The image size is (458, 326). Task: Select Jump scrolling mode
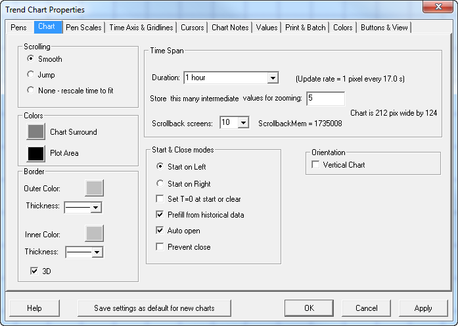30,75
